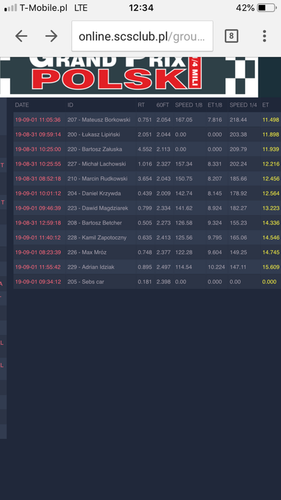Select row 226 - Max Mróz
The image size is (281, 500).
147,252
